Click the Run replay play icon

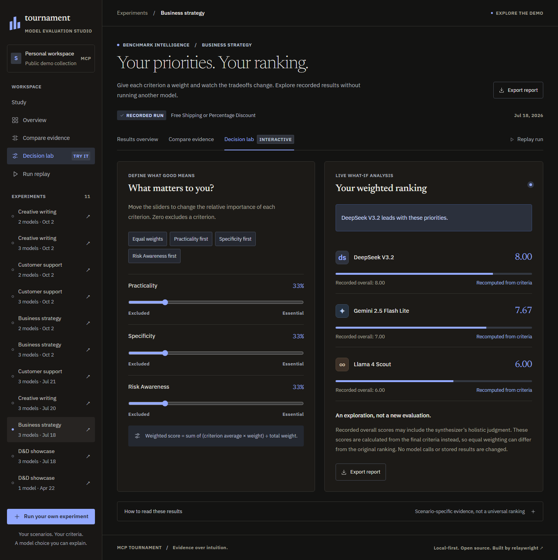click(15, 174)
